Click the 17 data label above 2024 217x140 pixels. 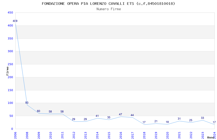coord(214,122)
